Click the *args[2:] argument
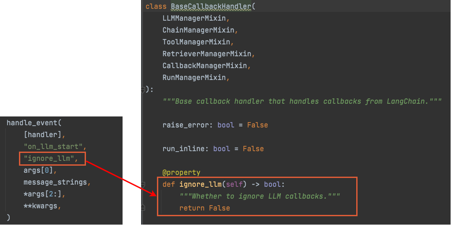 tap(43, 194)
